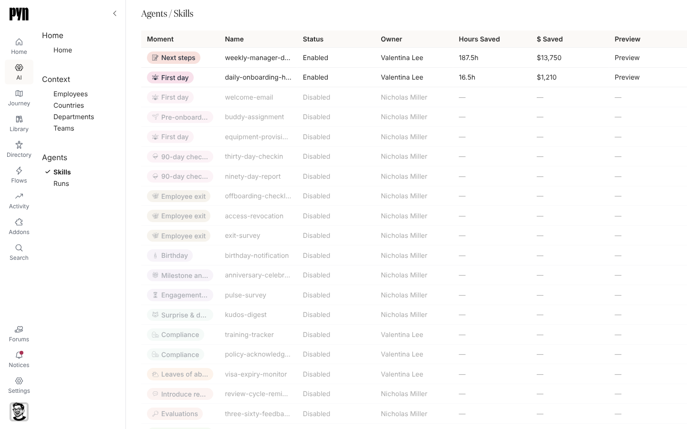Click the Next steps moment tag
687x429 pixels.
click(174, 58)
